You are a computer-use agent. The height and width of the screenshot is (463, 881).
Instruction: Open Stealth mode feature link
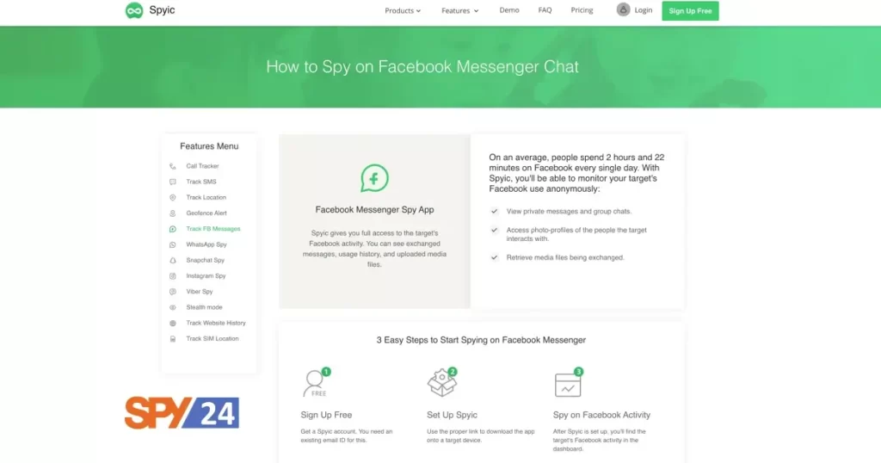click(204, 307)
